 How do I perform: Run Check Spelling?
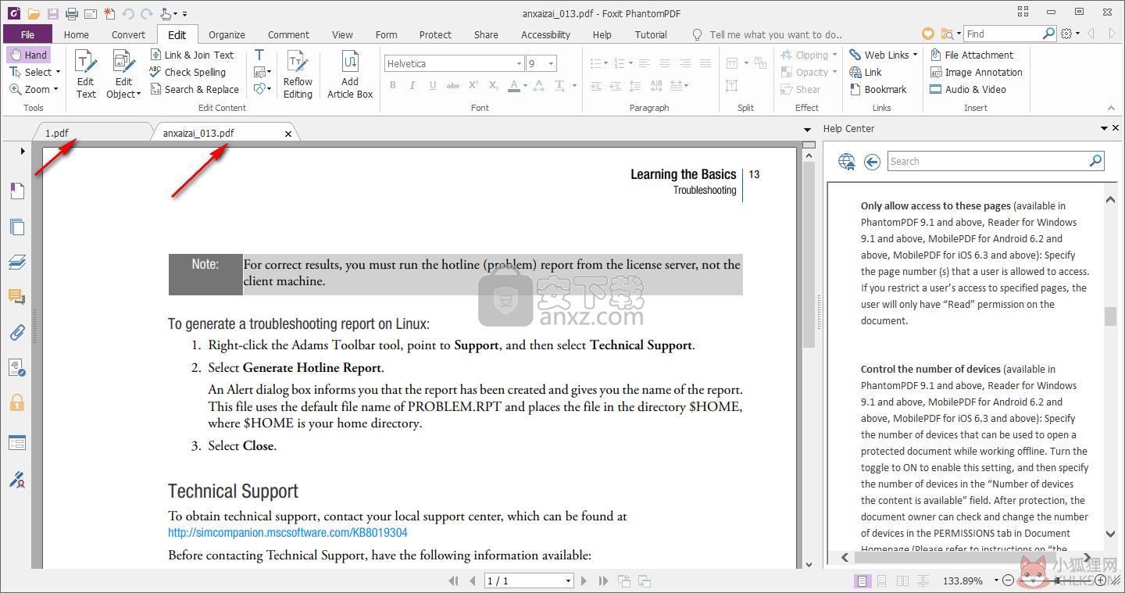(x=187, y=72)
